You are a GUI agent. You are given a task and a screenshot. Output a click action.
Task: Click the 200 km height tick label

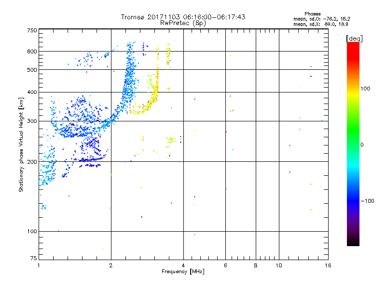coord(32,162)
